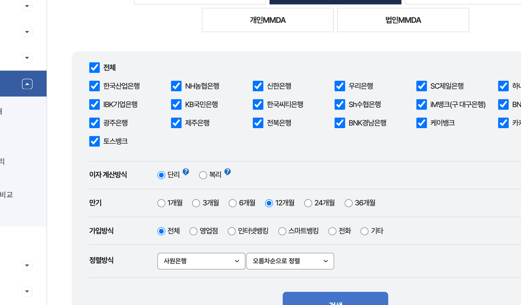Select the 스마트뱅킹 signup method
Viewport: 521px width, 305px height.
tap(282, 231)
